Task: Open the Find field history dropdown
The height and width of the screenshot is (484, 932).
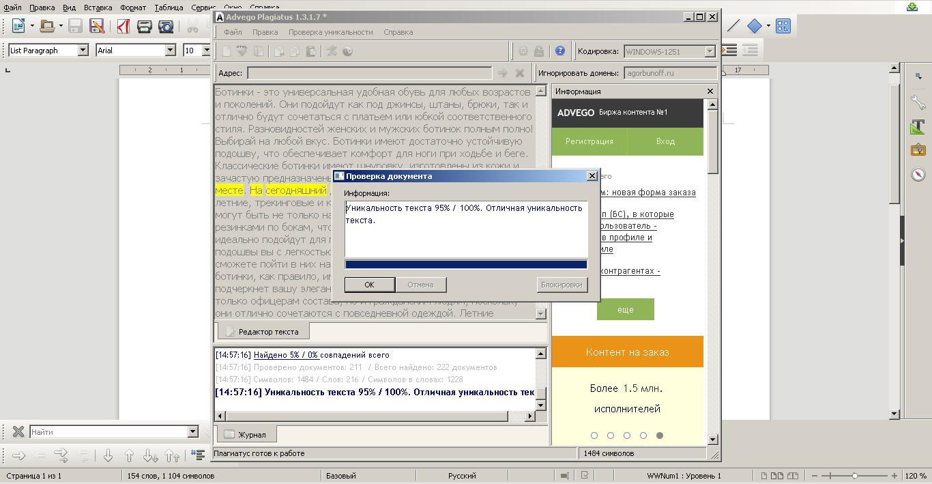Action: [192, 431]
